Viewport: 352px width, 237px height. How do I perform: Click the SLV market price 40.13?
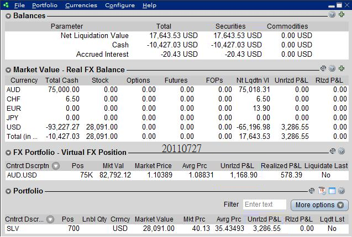tap(201, 229)
